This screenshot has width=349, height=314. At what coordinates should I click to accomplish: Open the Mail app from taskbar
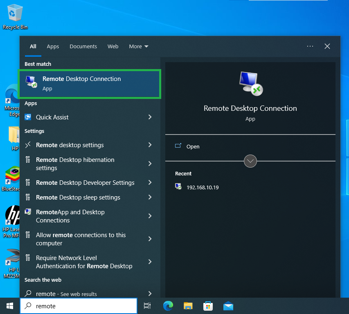tap(228, 305)
